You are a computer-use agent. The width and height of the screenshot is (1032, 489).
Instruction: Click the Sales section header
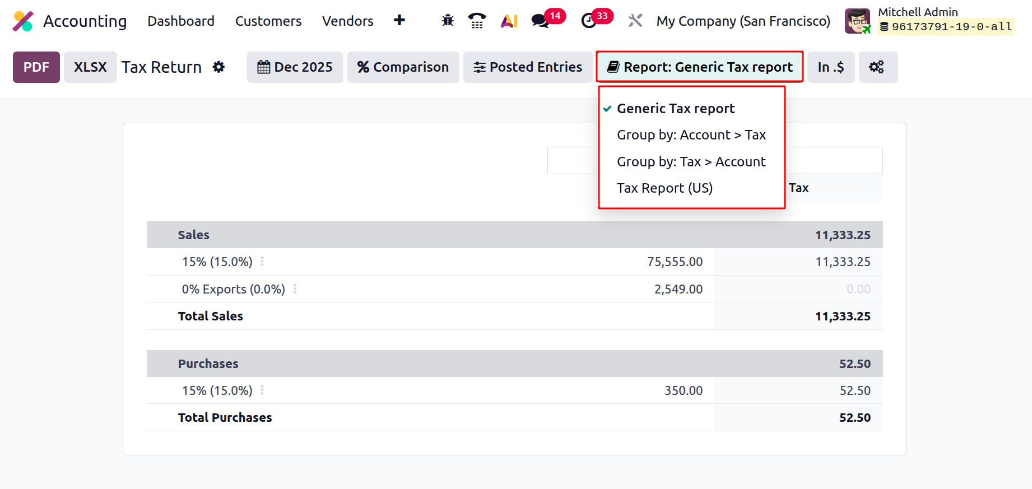point(514,235)
